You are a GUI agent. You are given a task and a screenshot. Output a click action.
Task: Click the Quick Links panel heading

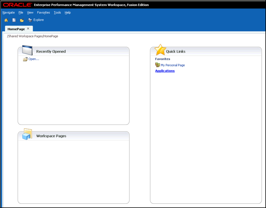pyautogui.click(x=176, y=51)
